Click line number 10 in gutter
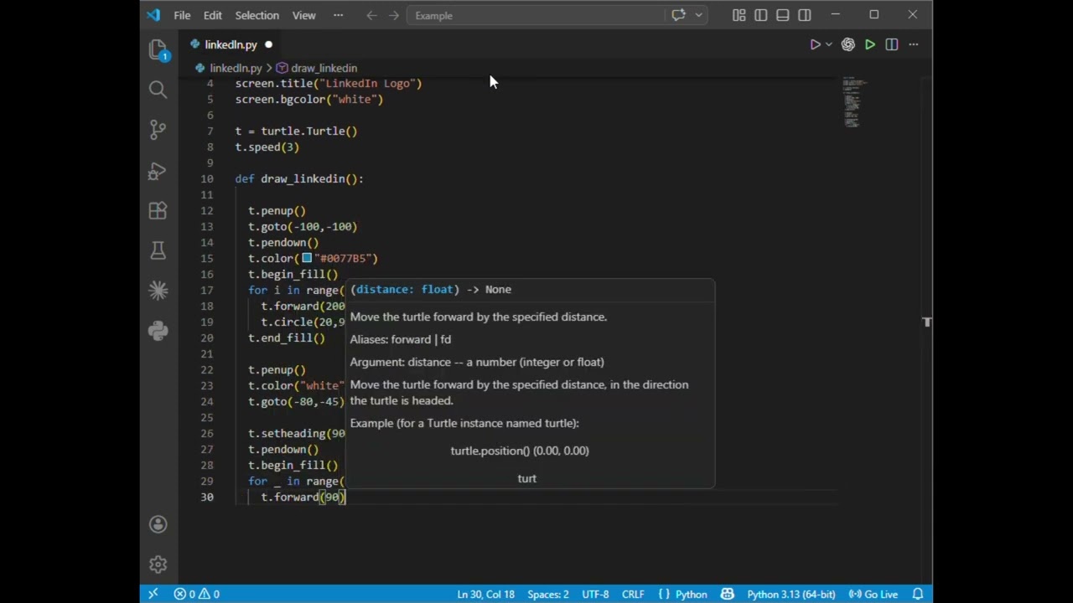 pyautogui.click(x=207, y=178)
